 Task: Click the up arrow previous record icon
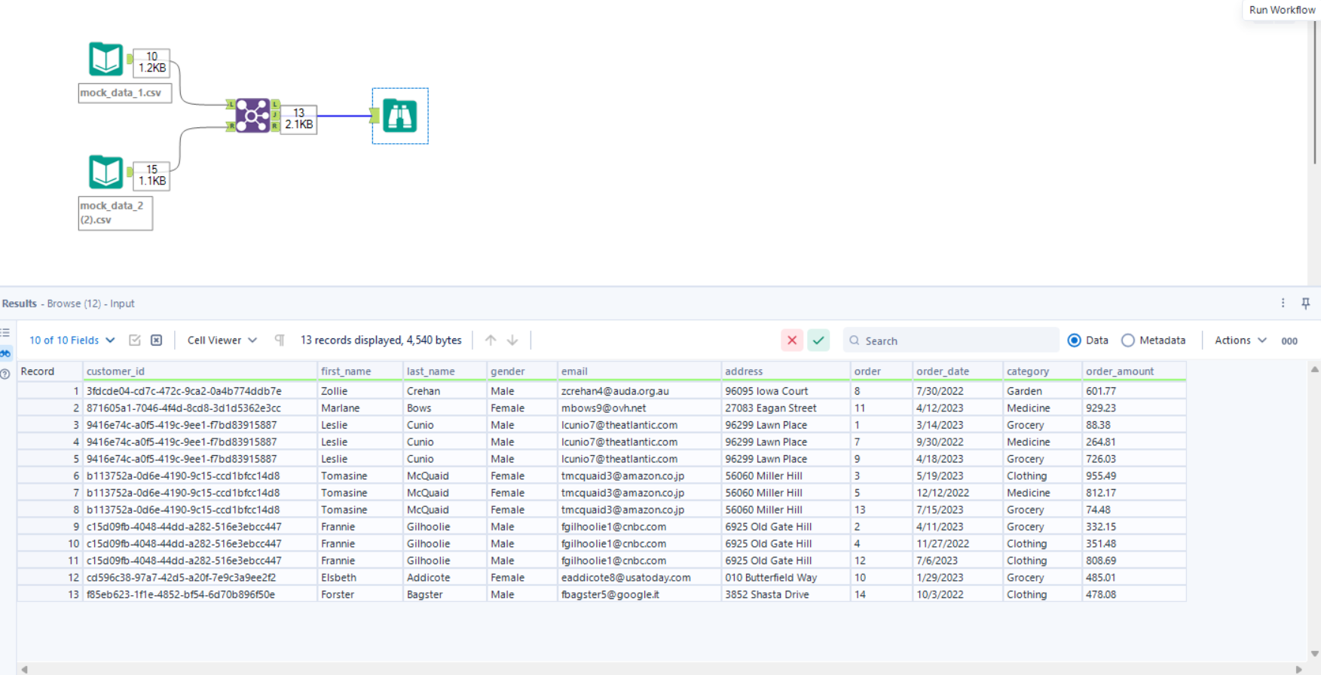coord(491,341)
